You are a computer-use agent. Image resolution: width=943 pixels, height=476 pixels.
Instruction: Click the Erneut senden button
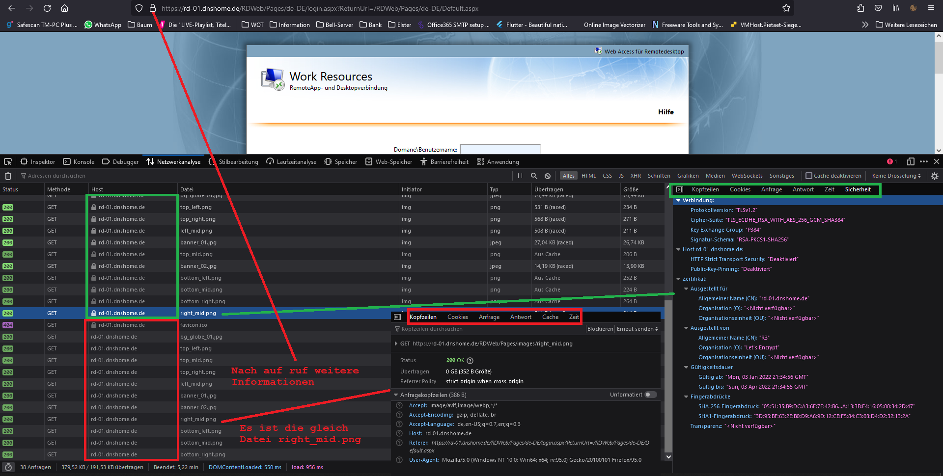click(637, 329)
